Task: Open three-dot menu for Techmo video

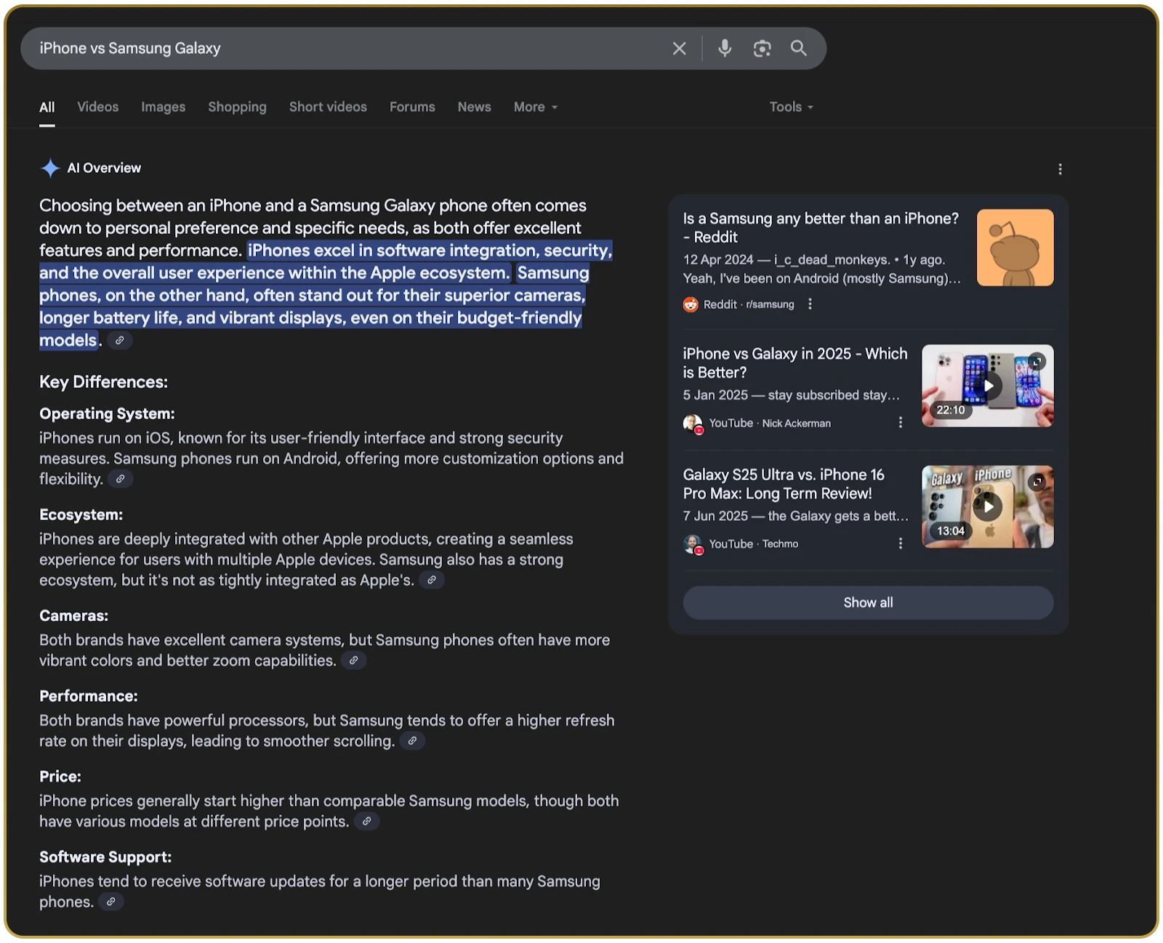Action: click(x=900, y=543)
